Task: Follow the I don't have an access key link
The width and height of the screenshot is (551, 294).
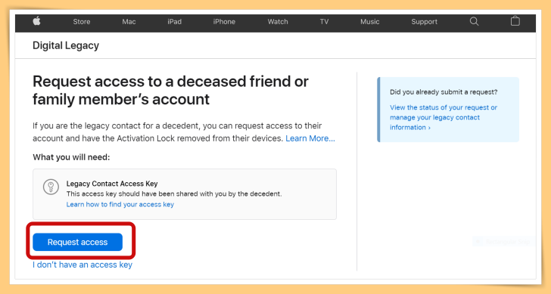Action: click(82, 265)
